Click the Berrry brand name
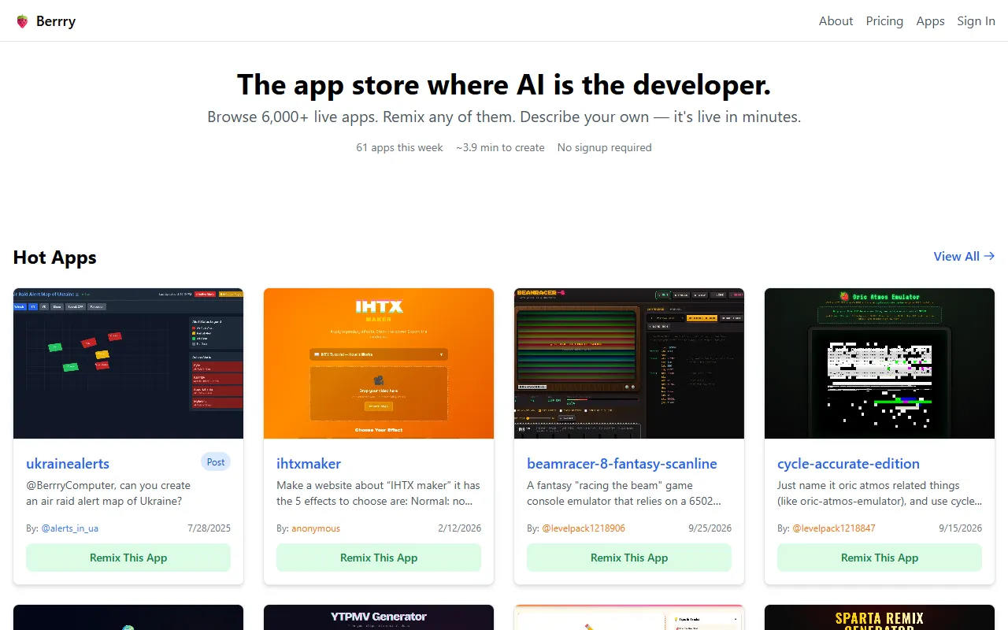The height and width of the screenshot is (630, 1008). (x=56, y=21)
